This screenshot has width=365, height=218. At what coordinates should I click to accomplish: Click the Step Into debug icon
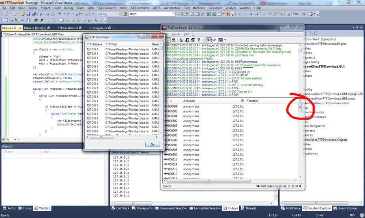click(269, 14)
